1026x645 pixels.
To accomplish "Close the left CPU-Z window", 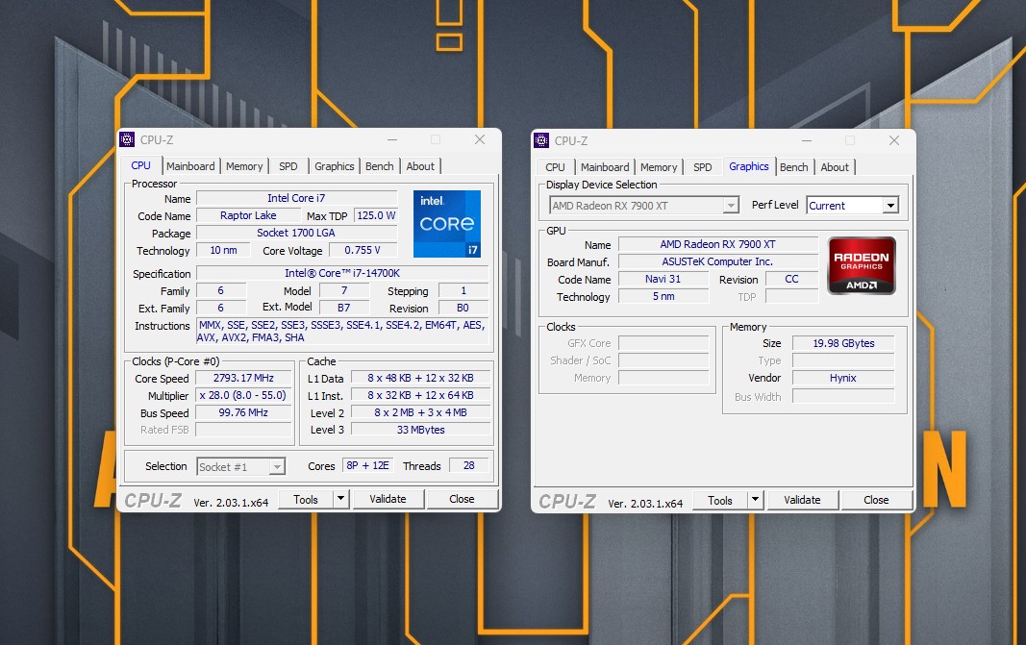I will pyautogui.click(x=479, y=140).
